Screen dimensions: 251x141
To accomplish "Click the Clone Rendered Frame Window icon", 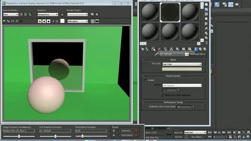I will (x=13, y=21).
